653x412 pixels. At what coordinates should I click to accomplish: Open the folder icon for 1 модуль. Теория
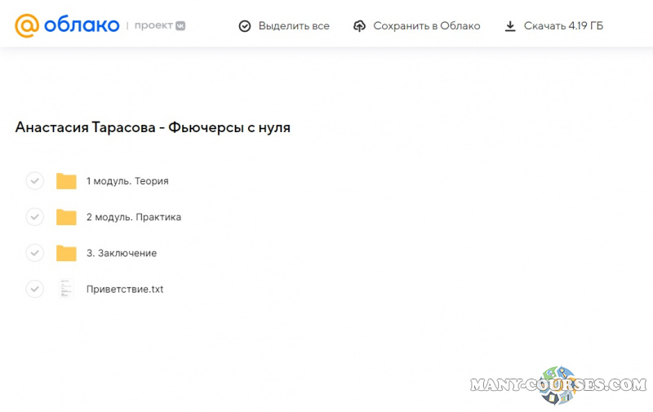coord(66,181)
